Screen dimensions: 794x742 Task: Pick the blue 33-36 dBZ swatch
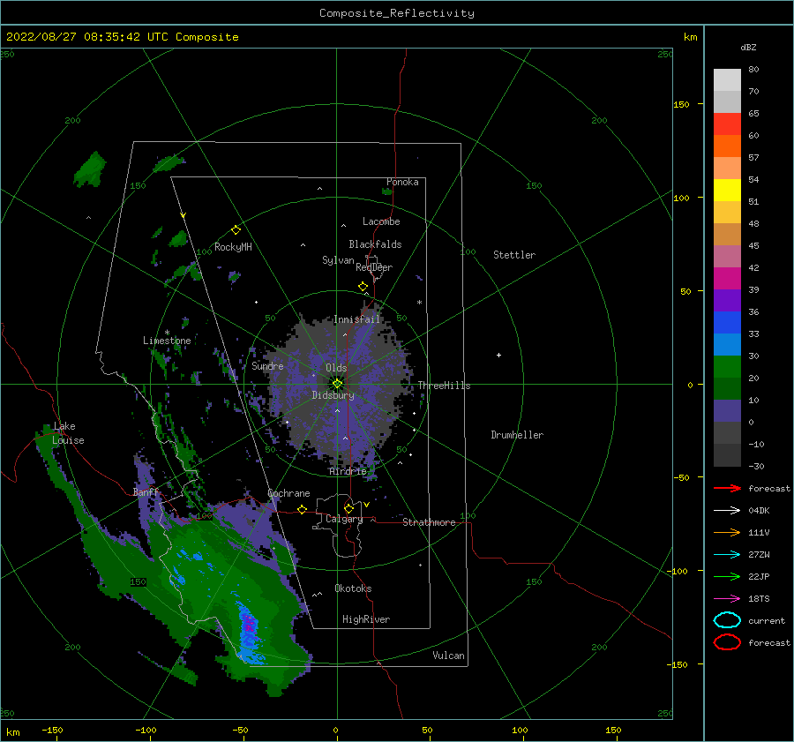(727, 322)
